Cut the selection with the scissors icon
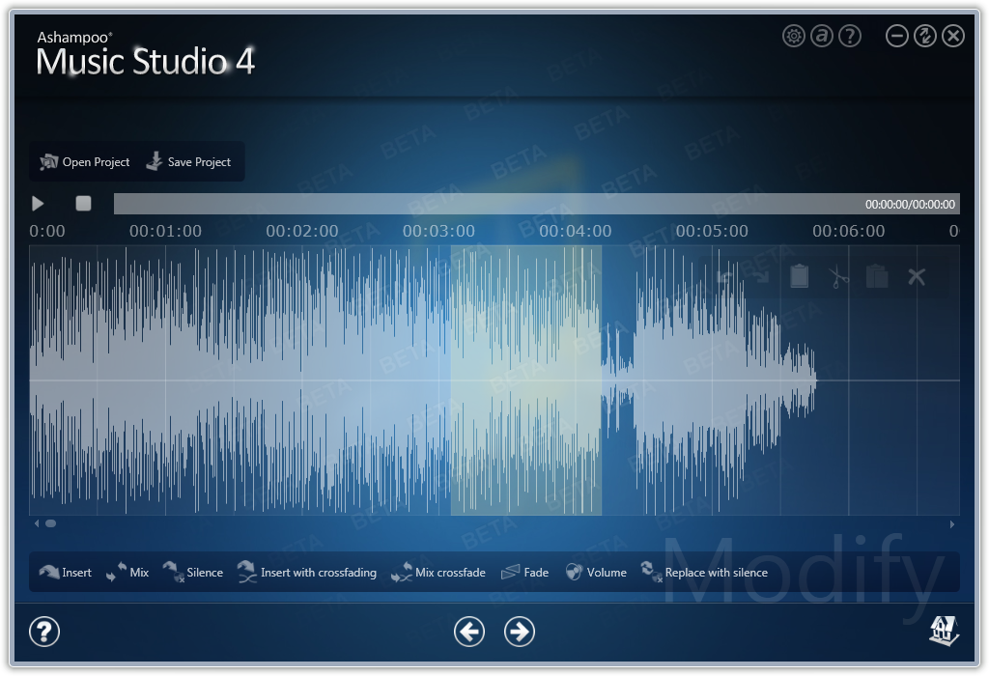This screenshot has width=989, height=676. (837, 276)
